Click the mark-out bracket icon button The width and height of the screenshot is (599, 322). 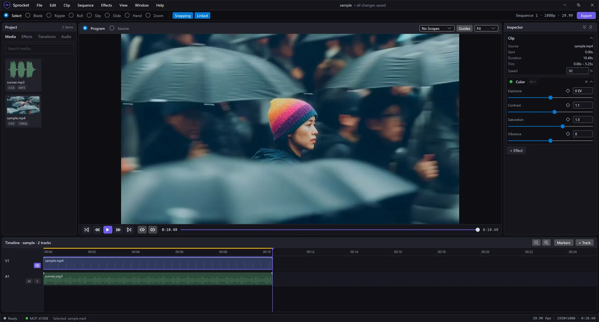(x=153, y=230)
